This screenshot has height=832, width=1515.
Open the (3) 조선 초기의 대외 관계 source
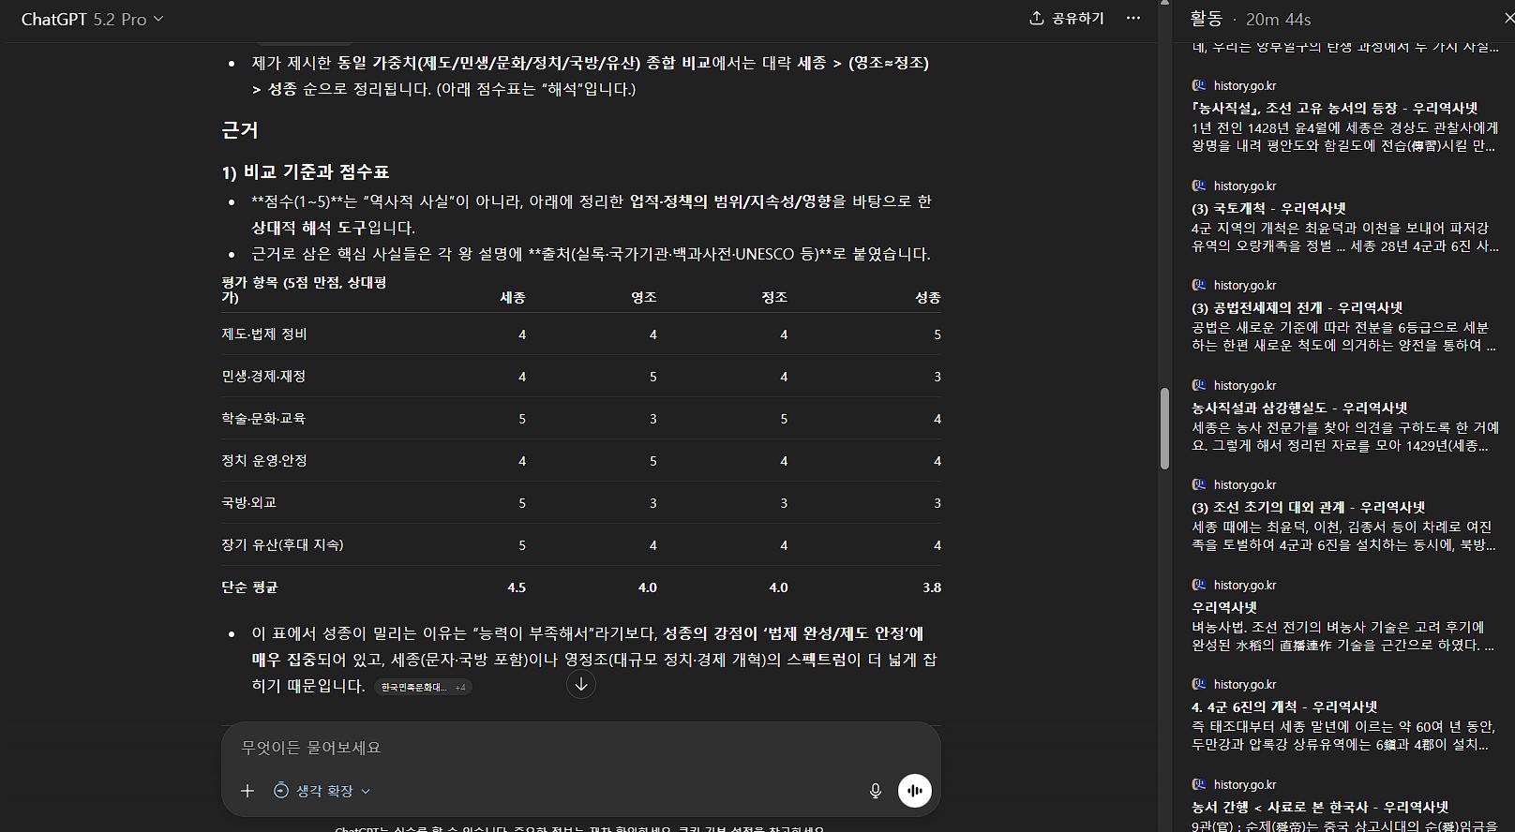tap(1308, 507)
